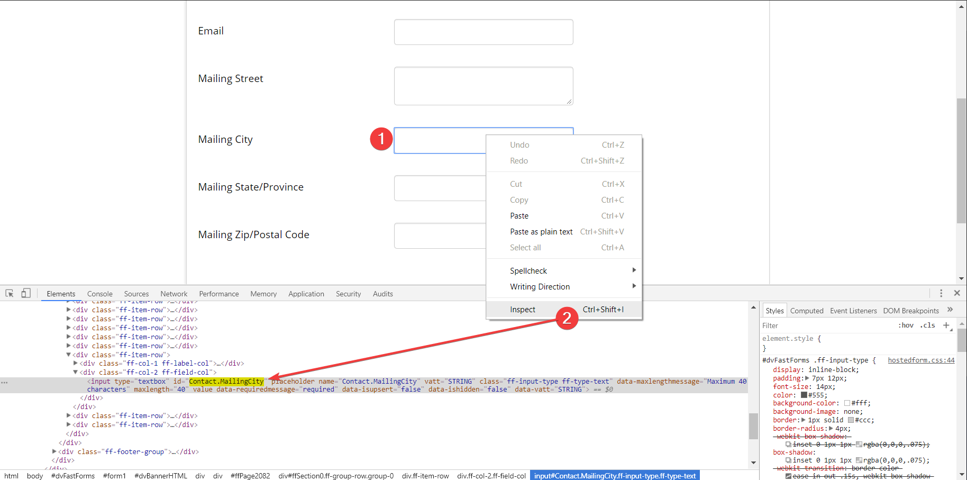Image resolution: width=967 pixels, height=480 pixels.
Task: Open DevTools three-dot customize menu
Action: tap(941, 293)
